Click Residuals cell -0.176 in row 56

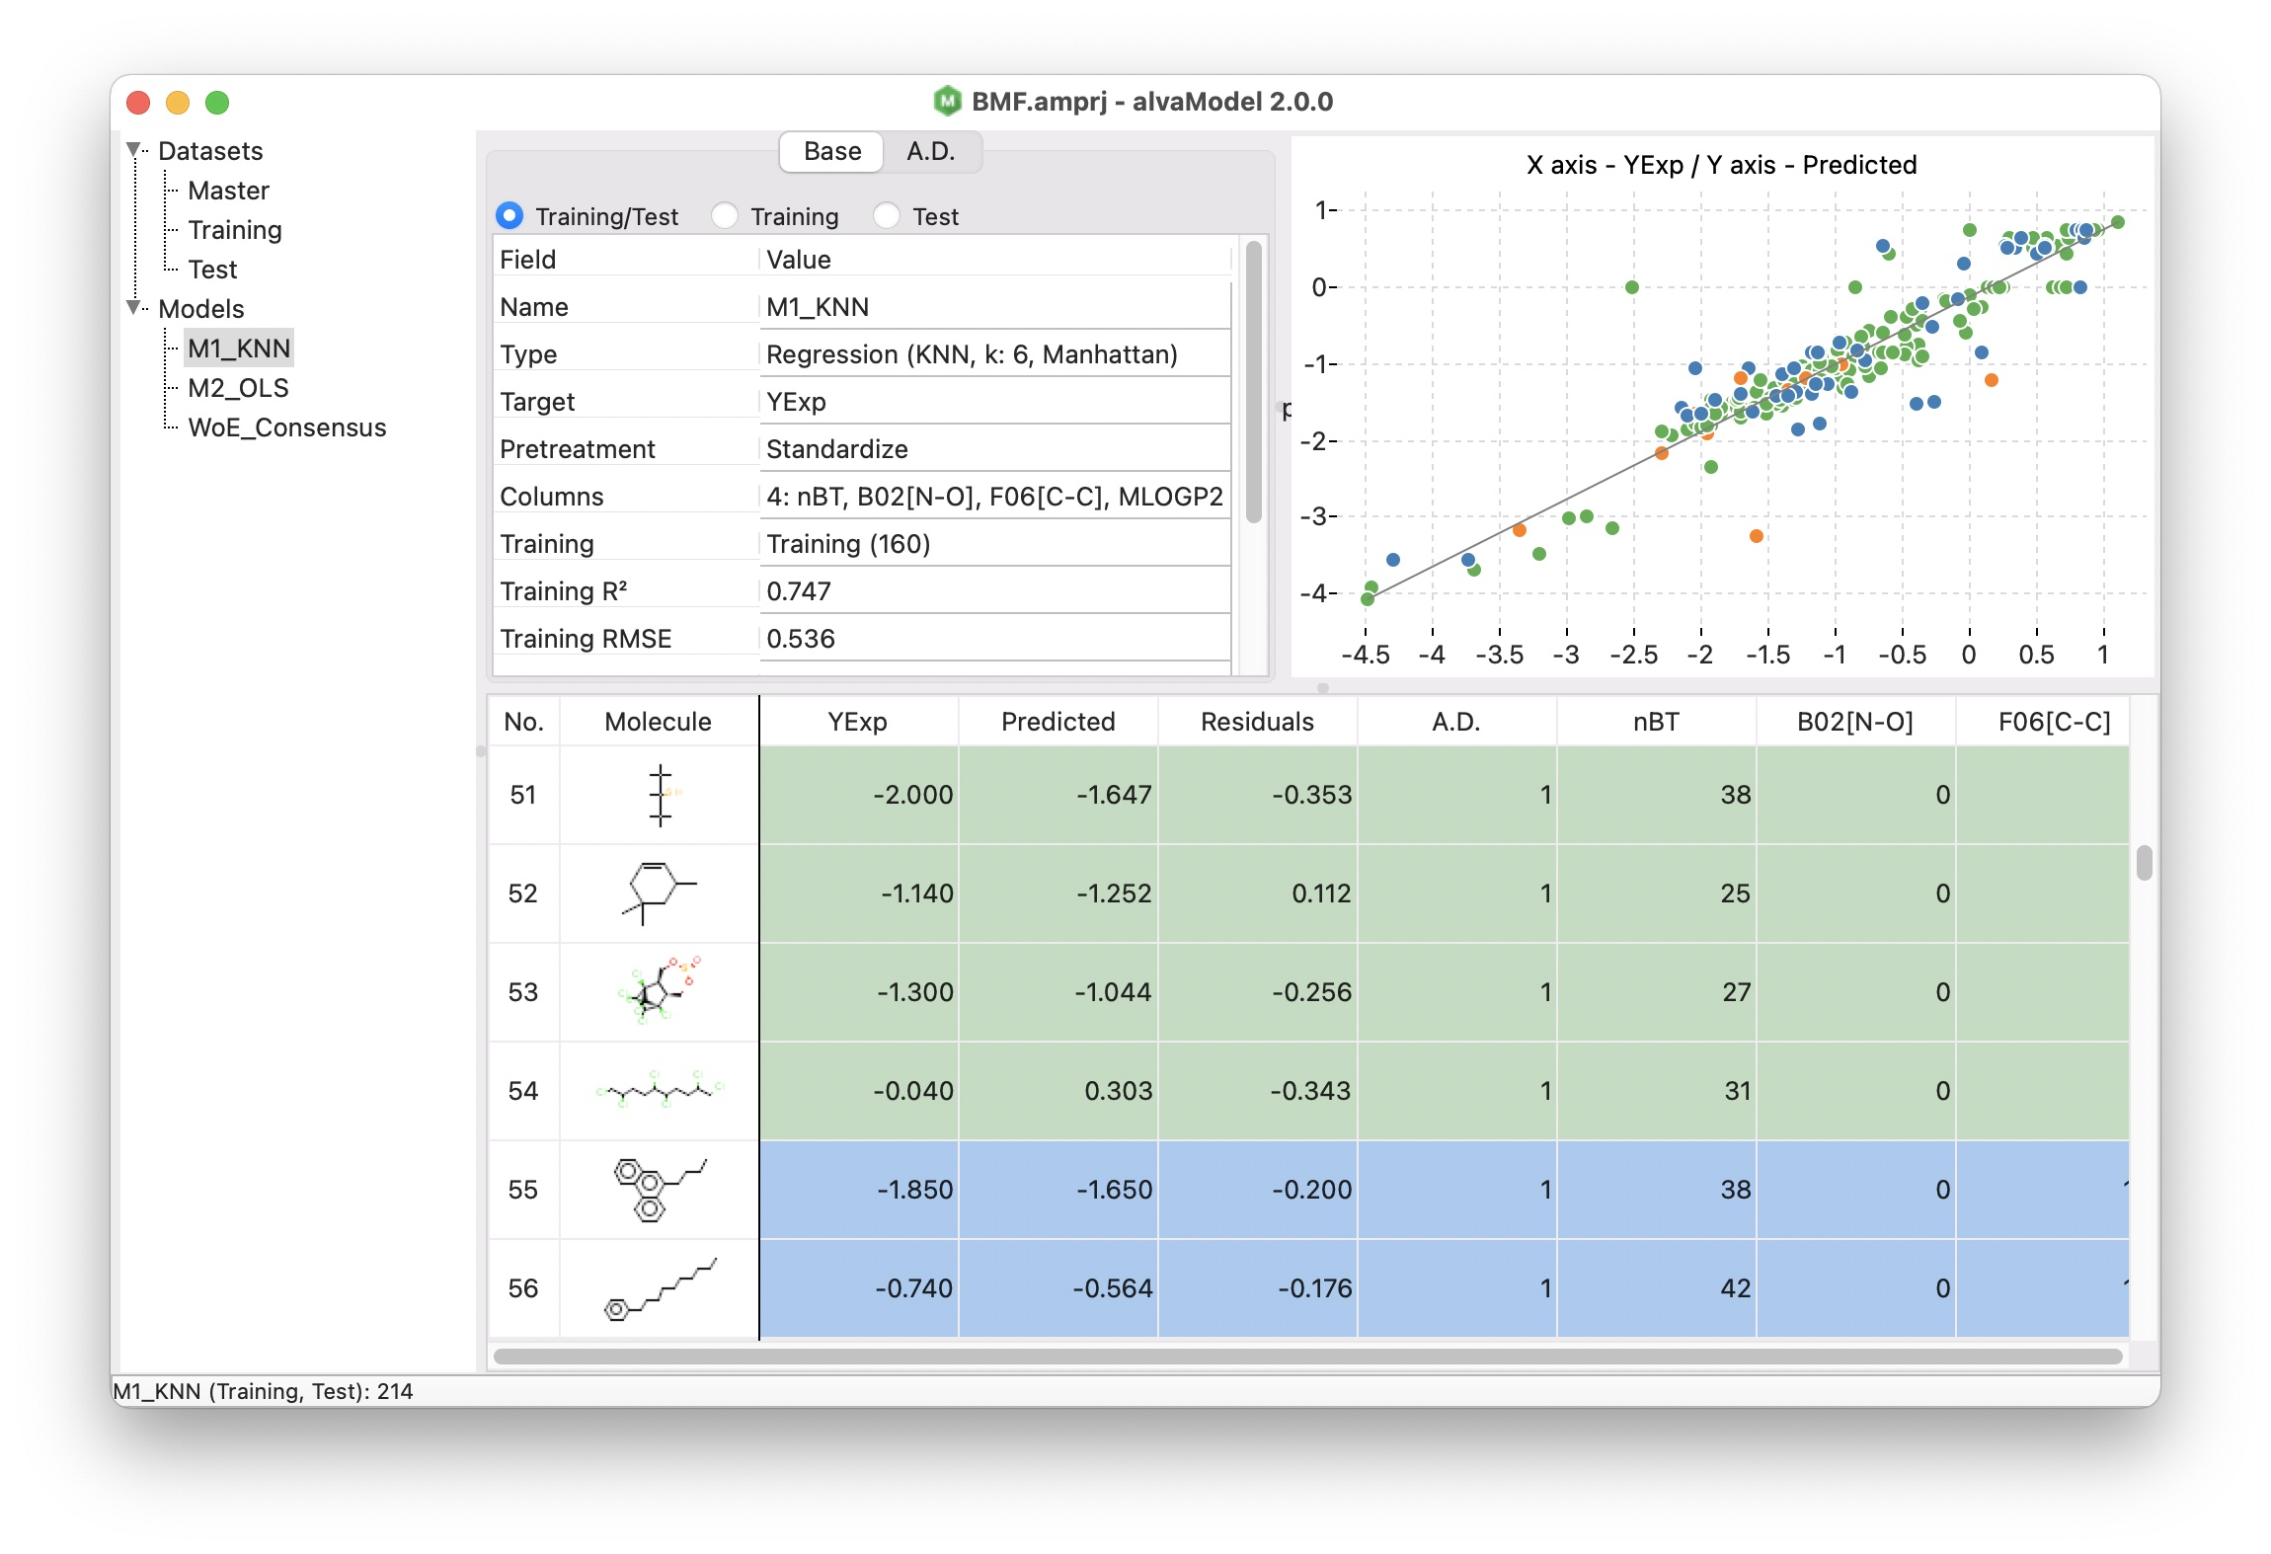[x=1257, y=1288]
